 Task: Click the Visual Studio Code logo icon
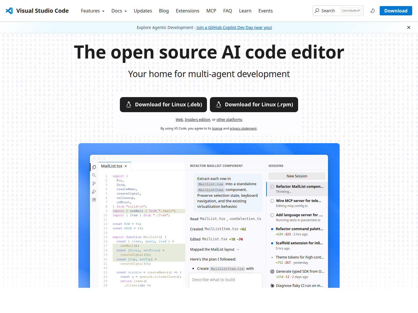(9, 11)
